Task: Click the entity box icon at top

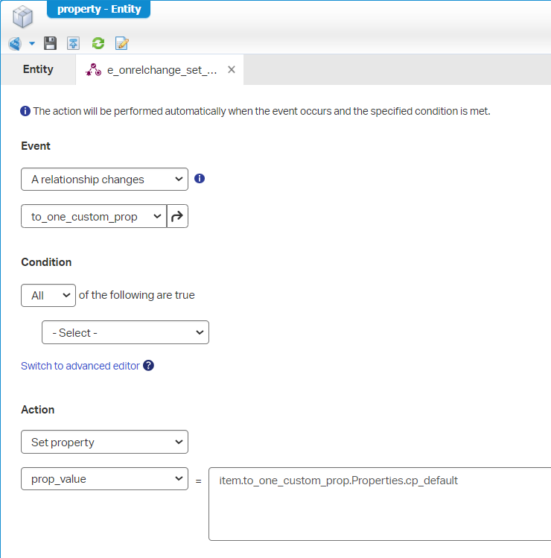Action: pos(23,16)
